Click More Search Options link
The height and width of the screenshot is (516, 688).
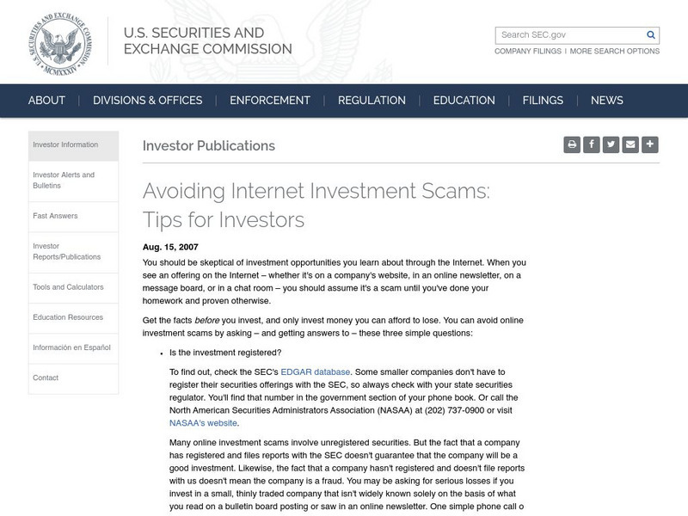click(x=615, y=52)
